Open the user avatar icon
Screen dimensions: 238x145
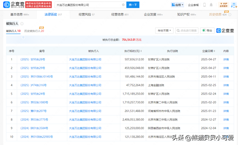[234, 5]
